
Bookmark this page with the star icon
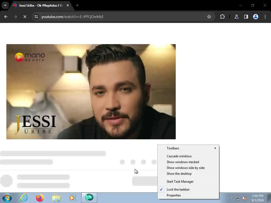(209, 17)
